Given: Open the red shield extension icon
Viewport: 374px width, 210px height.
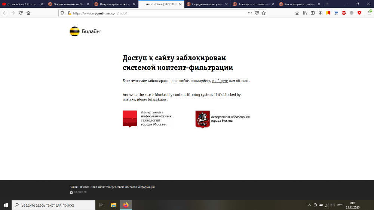Looking at the screenshot, I should [359, 13].
